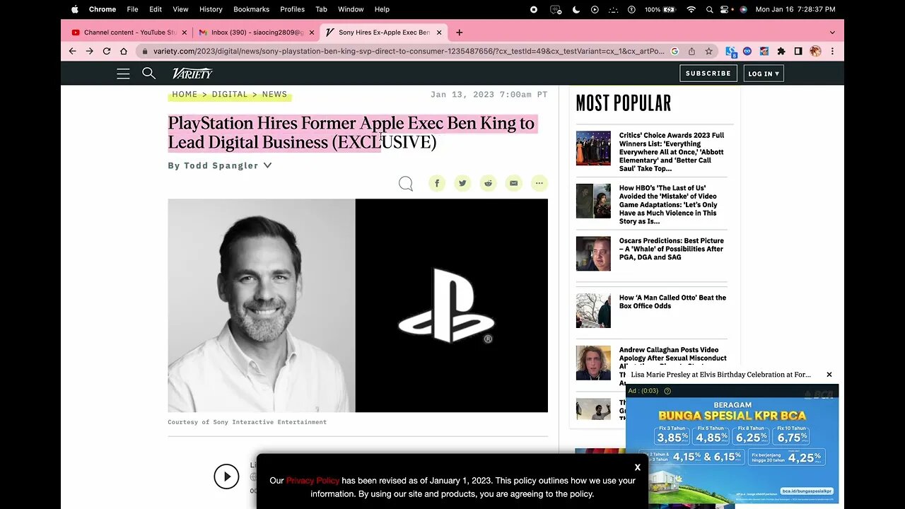Dismiss privacy policy banner with X
Screen dimensions: 905x509
[x=637, y=467]
